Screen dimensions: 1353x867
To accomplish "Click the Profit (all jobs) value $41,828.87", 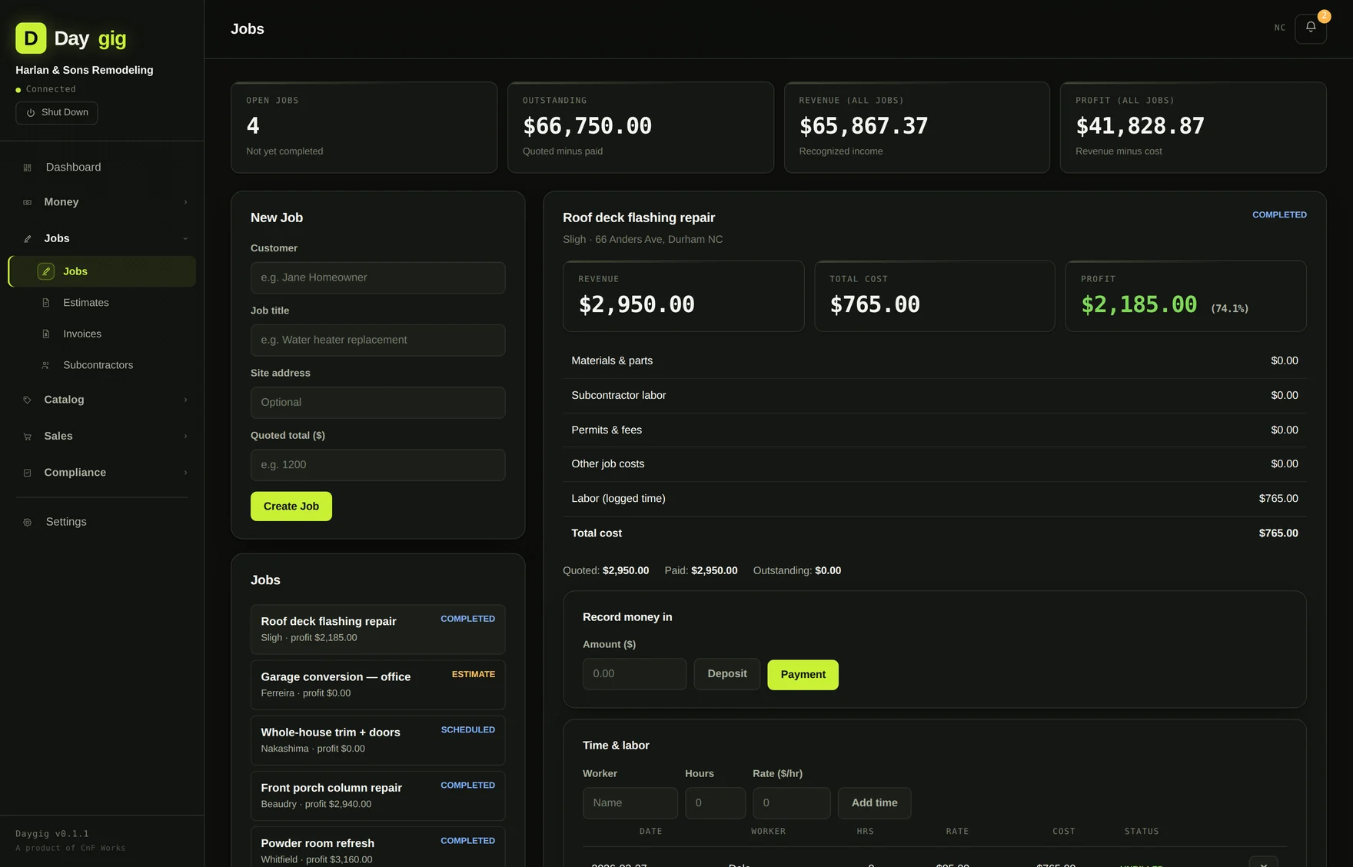I will (1140, 126).
